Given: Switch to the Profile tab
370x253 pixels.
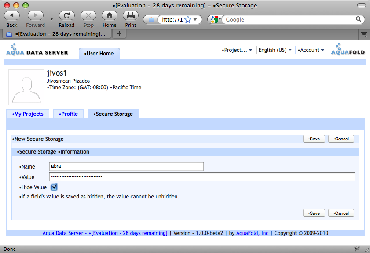Looking at the screenshot, I should click(69, 114).
